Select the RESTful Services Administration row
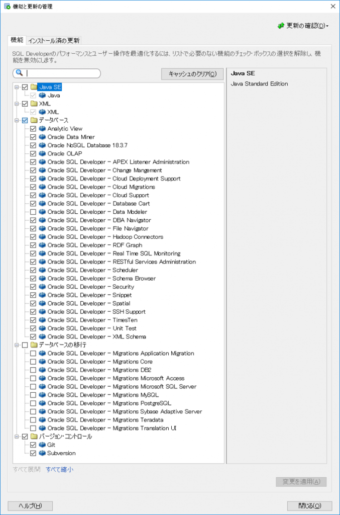Image resolution: width=340 pixels, height=515 pixels. (x=122, y=262)
